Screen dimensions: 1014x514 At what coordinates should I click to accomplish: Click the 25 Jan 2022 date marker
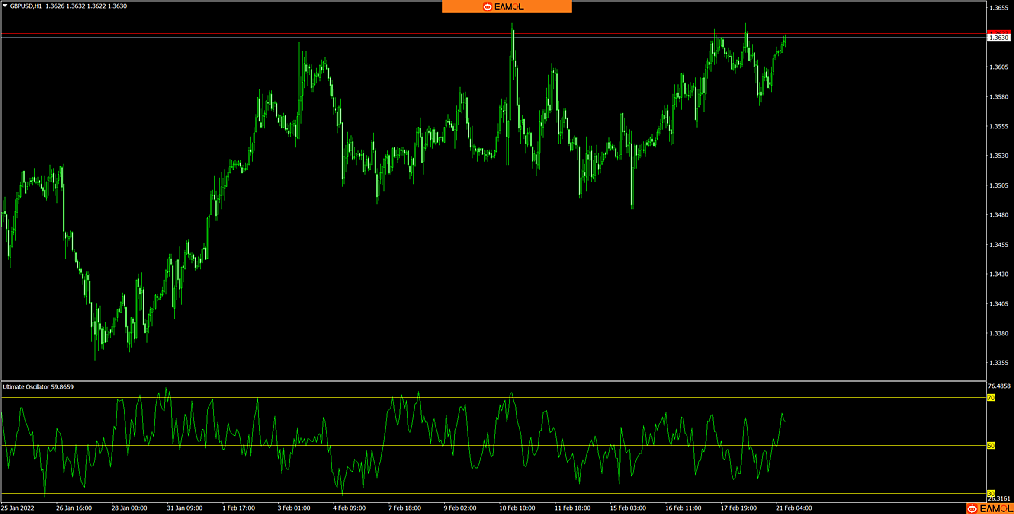tap(18, 508)
